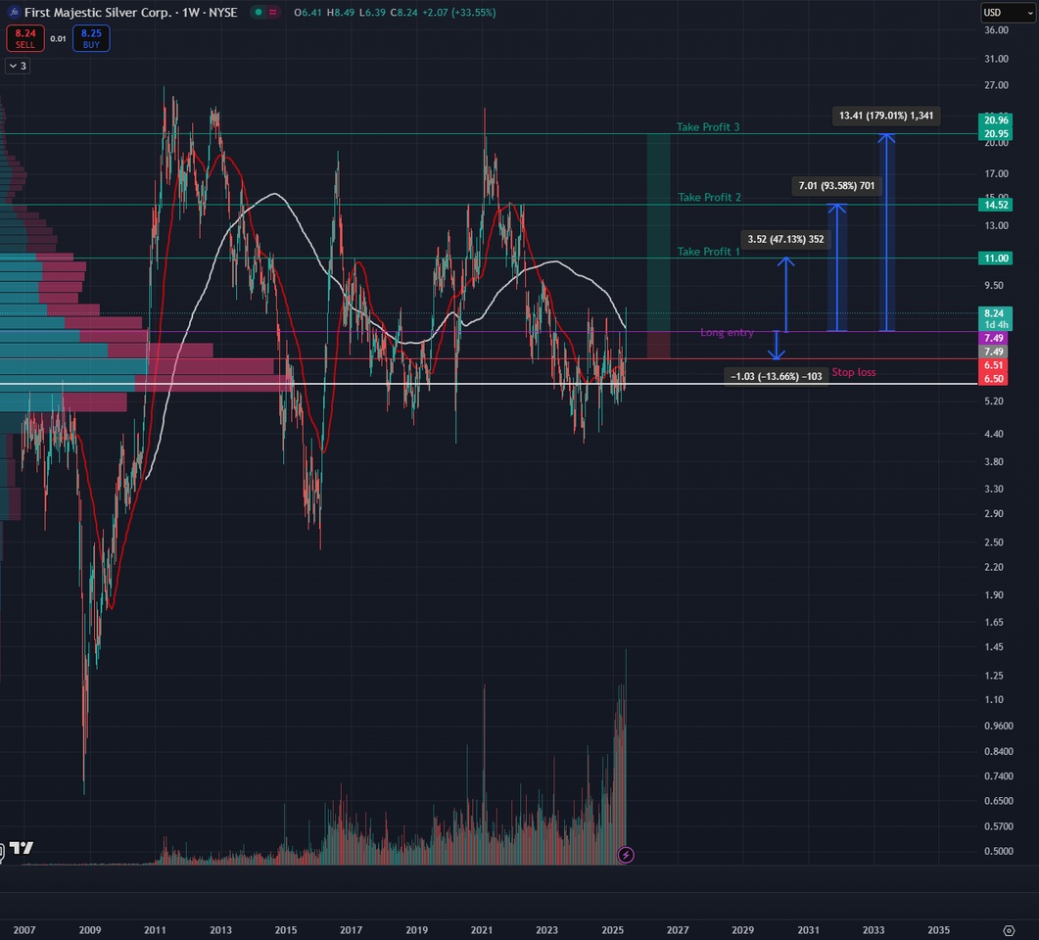
Task: Click the 0.7400 tick on the price axis
Action: [x=999, y=775]
